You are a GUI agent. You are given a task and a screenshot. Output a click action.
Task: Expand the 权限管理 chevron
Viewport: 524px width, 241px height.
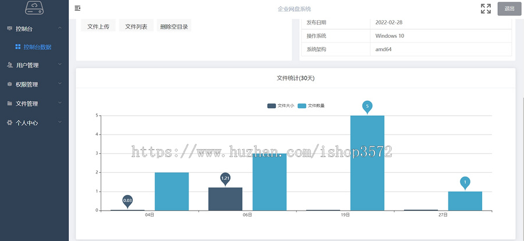point(60,84)
